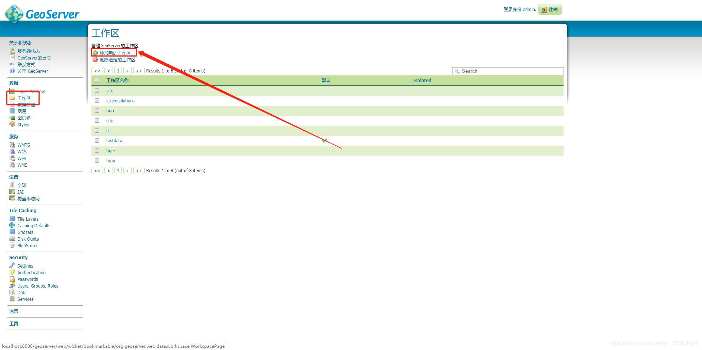Check the it.geosolutions workspace checkbox
The image size is (702, 350).
[97, 101]
